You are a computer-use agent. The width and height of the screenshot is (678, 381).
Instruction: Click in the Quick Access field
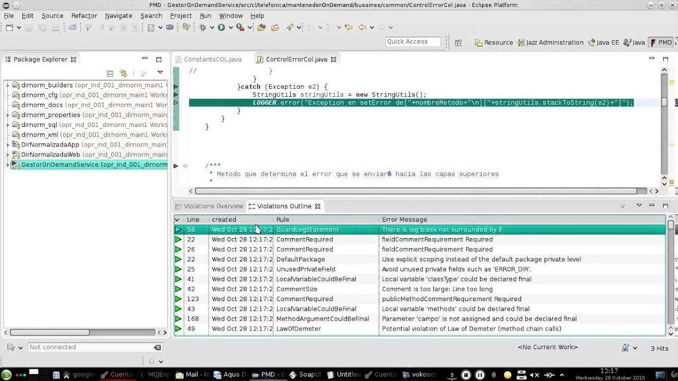pos(413,42)
